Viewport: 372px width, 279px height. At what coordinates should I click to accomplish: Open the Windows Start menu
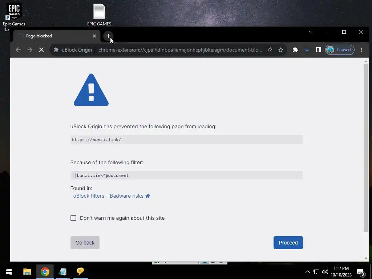tap(9, 272)
